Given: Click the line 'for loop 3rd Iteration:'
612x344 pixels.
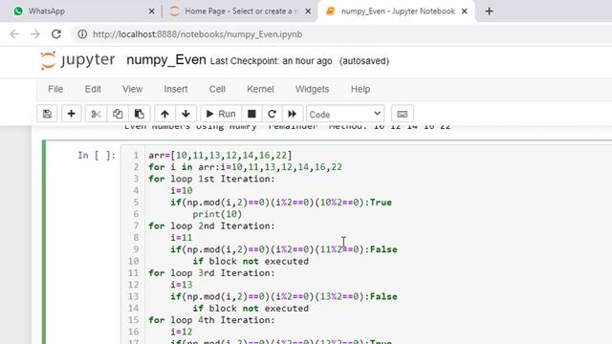Looking at the screenshot, I should tap(211, 273).
